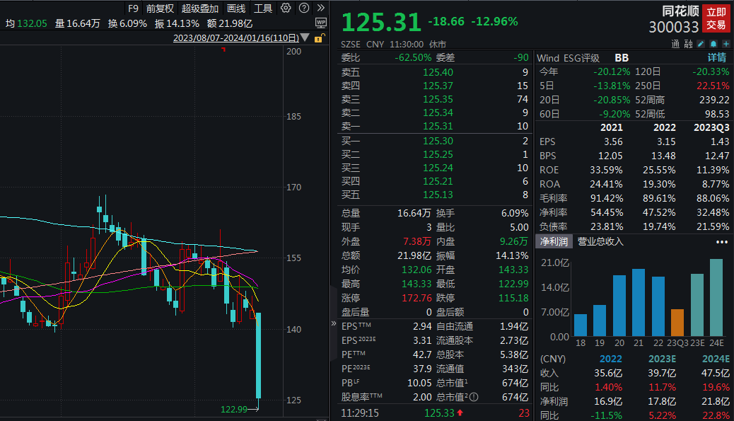
Task: Switch to 营业总收入 tab
Action: [x=600, y=242]
